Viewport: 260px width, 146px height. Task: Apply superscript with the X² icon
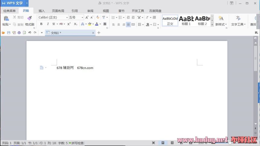(x=69, y=24)
